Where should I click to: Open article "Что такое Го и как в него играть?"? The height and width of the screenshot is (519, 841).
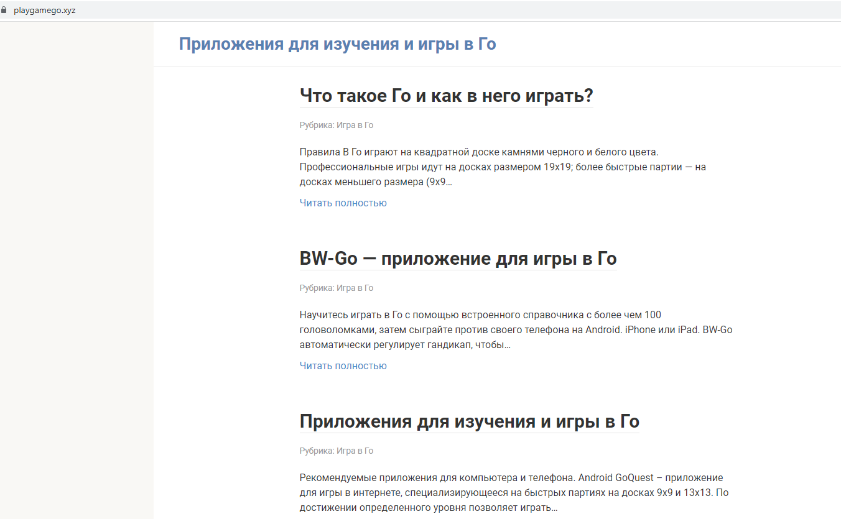[446, 96]
